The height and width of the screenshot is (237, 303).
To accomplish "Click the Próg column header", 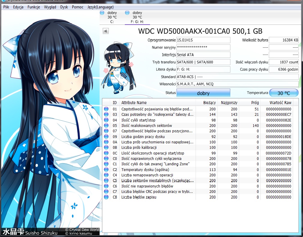I will 250,103.
